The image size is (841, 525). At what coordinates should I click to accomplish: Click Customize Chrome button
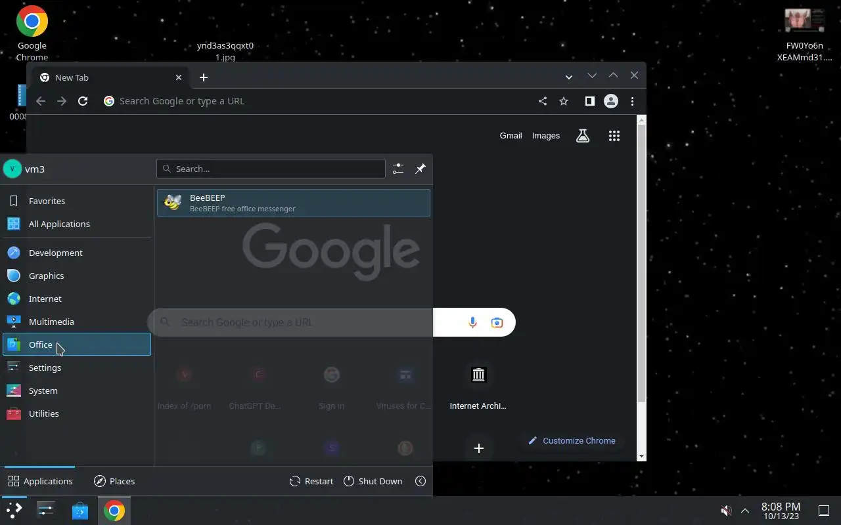(x=572, y=440)
